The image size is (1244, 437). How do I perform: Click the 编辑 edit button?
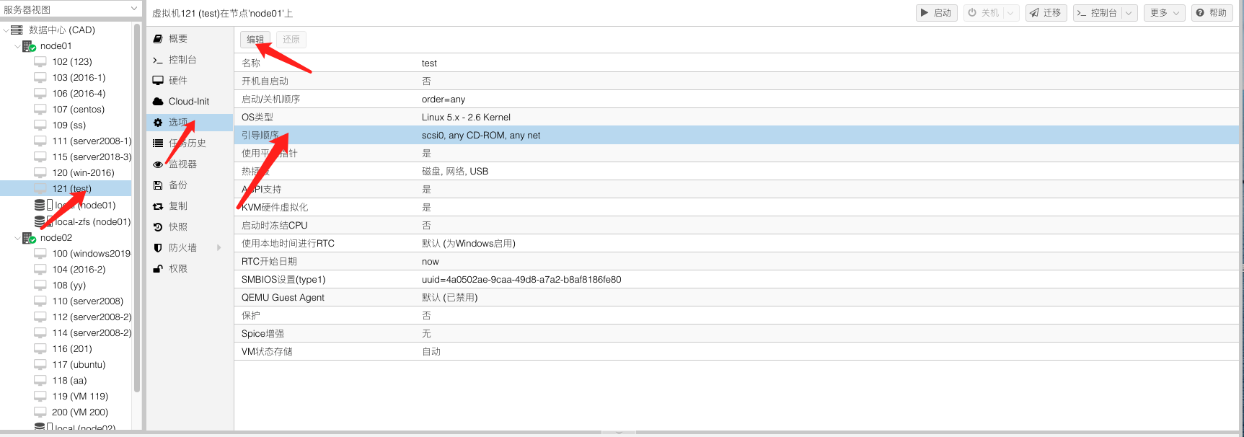tap(255, 40)
